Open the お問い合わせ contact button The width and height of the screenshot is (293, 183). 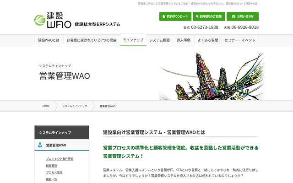pyautogui.click(x=243, y=16)
